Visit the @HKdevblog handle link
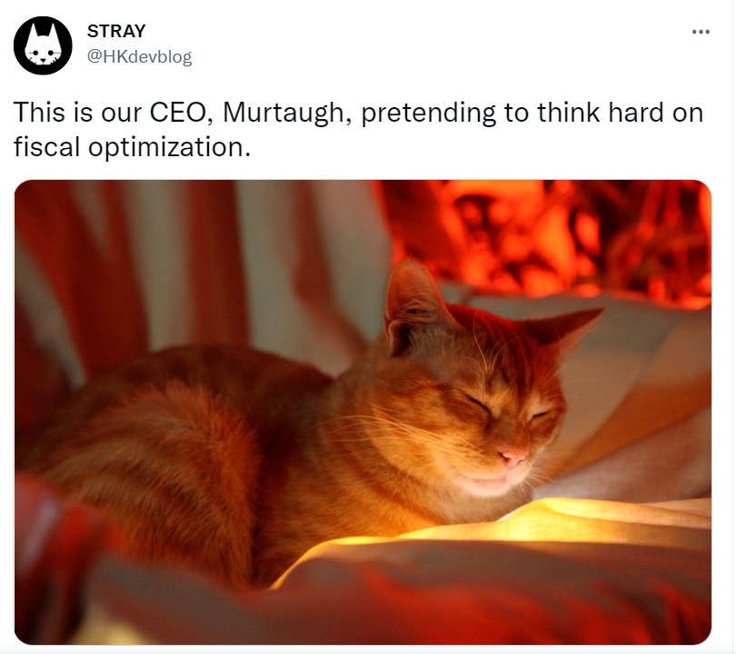This screenshot has height=654, width=736. [139, 56]
